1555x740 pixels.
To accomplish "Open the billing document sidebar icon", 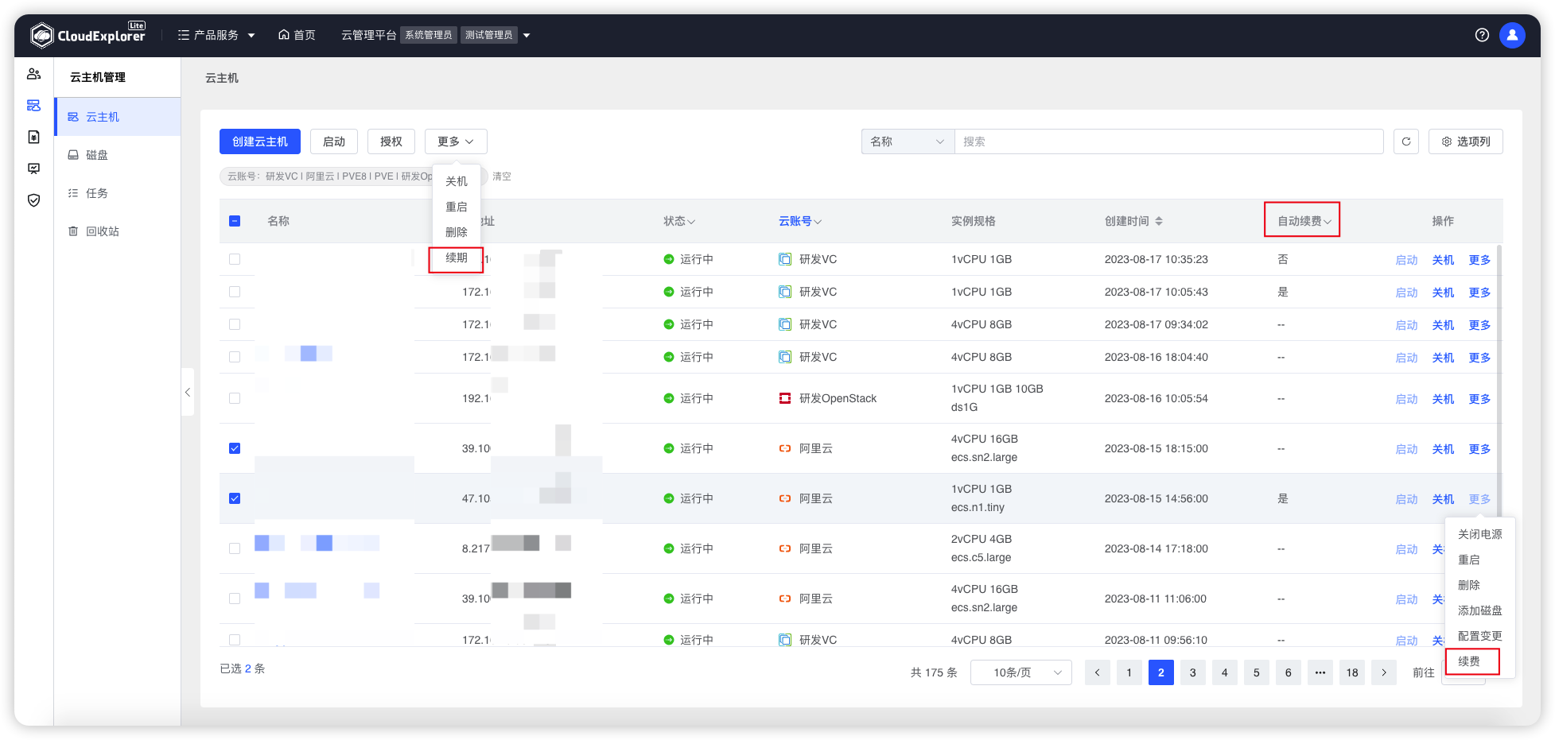I will point(33,137).
